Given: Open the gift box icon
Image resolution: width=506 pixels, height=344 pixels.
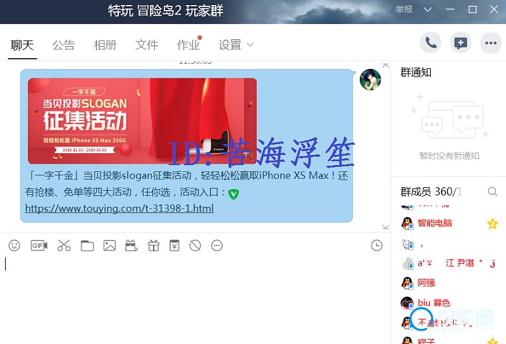Looking at the screenshot, I should pos(154,245).
